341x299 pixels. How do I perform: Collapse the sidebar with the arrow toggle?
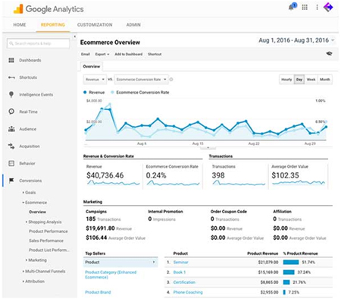coord(74,36)
